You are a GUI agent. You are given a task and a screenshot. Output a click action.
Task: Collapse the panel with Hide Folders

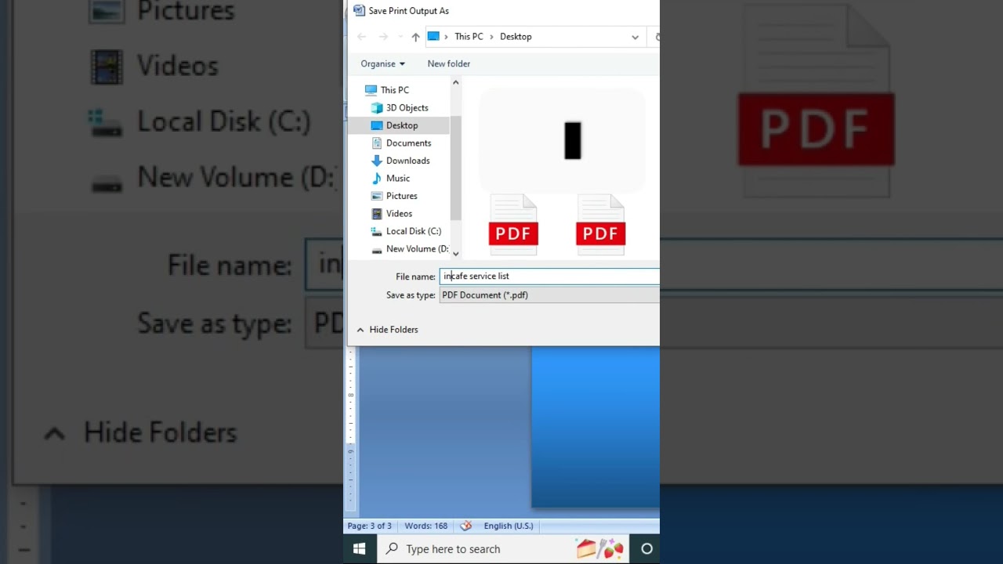tap(387, 330)
